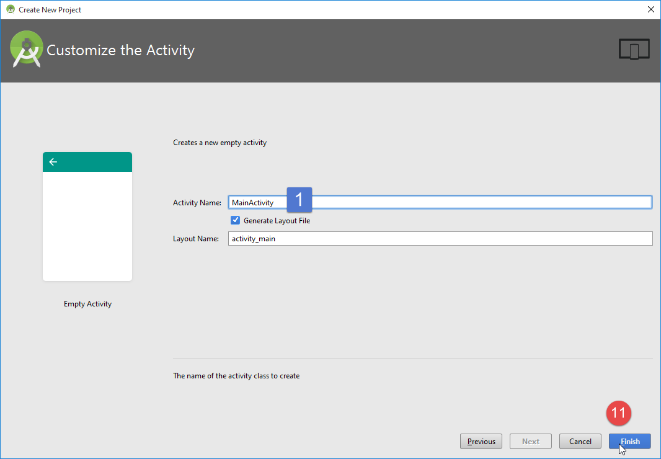The height and width of the screenshot is (459, 661).
Task: Select the white Empty Activity preview body
Action: click(87, 226)
